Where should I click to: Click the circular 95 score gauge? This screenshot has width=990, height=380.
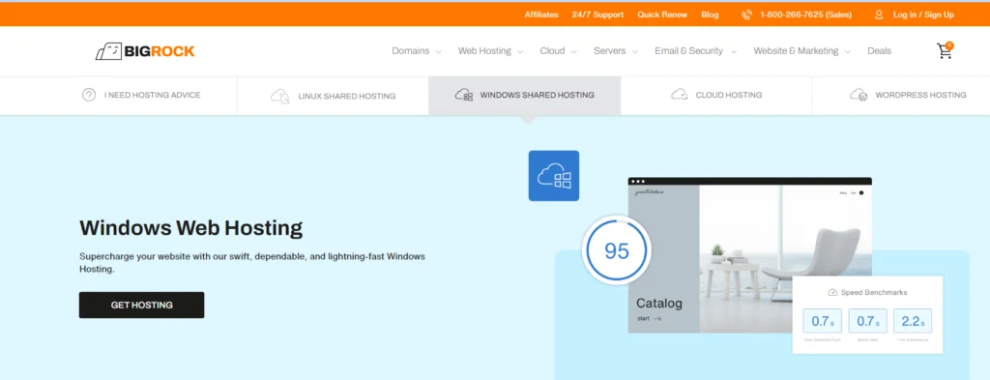[616, 250]
